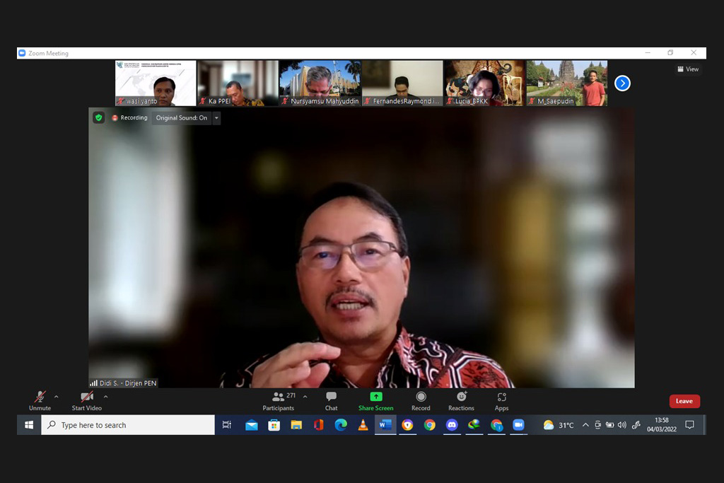Open Discord from the taskbar
The image size is (724, 483).
point(452,425)
